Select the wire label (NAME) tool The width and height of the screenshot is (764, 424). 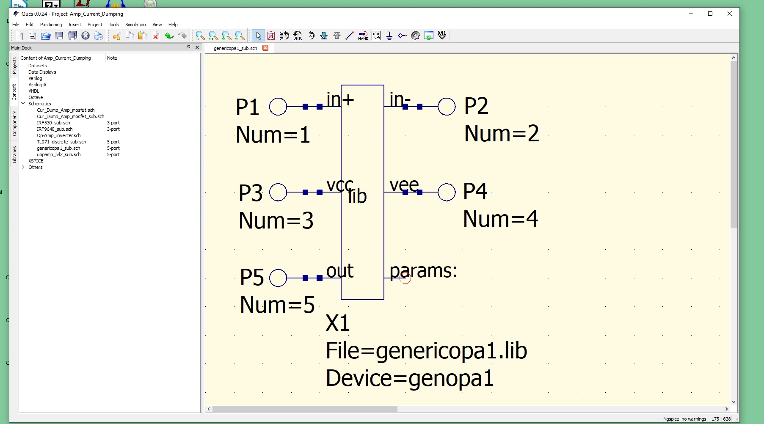click(x=363, y=36)
